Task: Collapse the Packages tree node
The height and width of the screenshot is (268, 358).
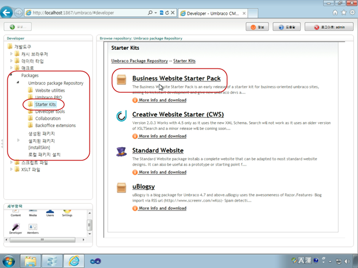Action: tap(11, 75)
